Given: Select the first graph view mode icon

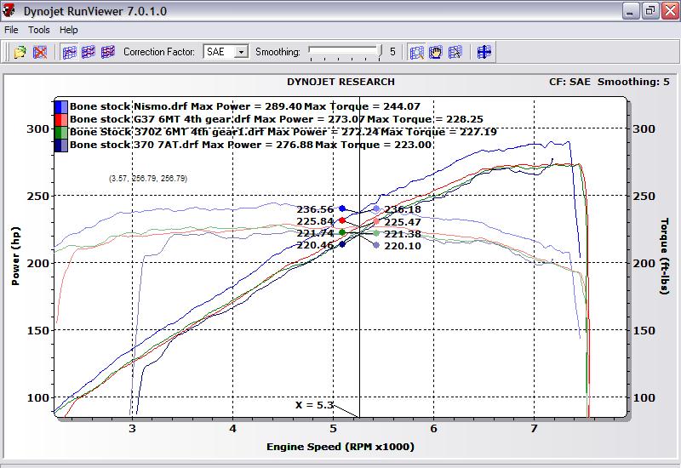Looking at the screenshot, I should point(69,52).
